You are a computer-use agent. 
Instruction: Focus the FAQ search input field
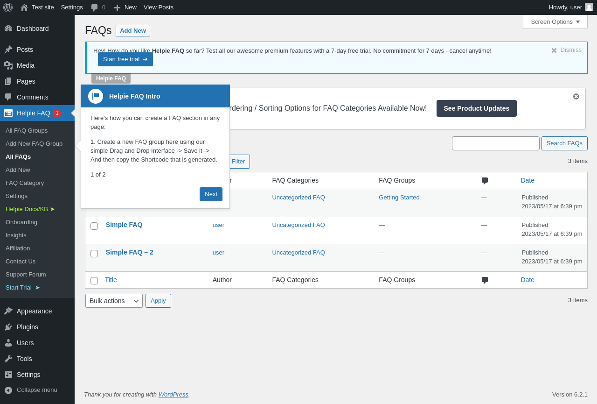pos(496,143)
